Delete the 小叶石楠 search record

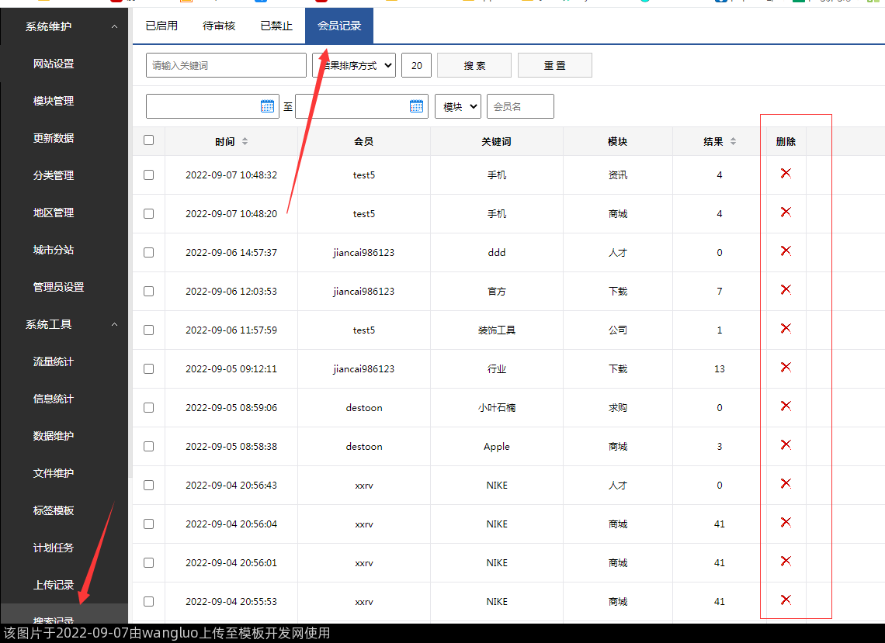tap(786, 406)
